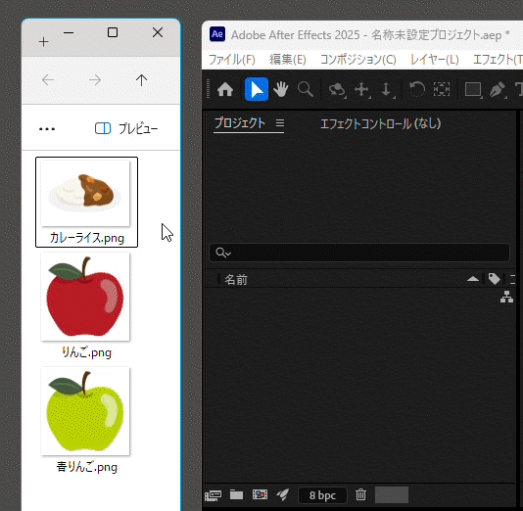Toggle the プレビュー pane in Explorer
This screenshot has width=523, height=511.
[126, 128]
